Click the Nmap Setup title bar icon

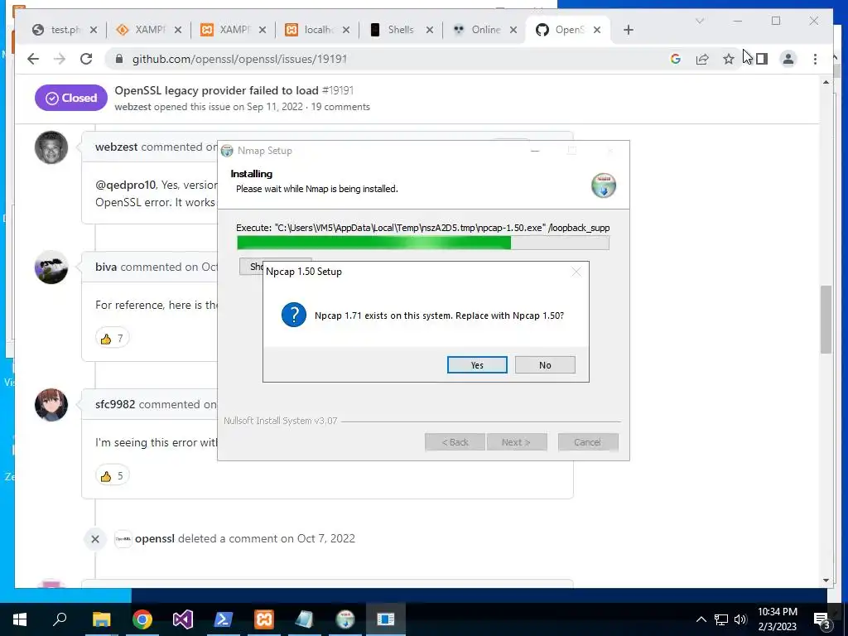tap(227, 151)
